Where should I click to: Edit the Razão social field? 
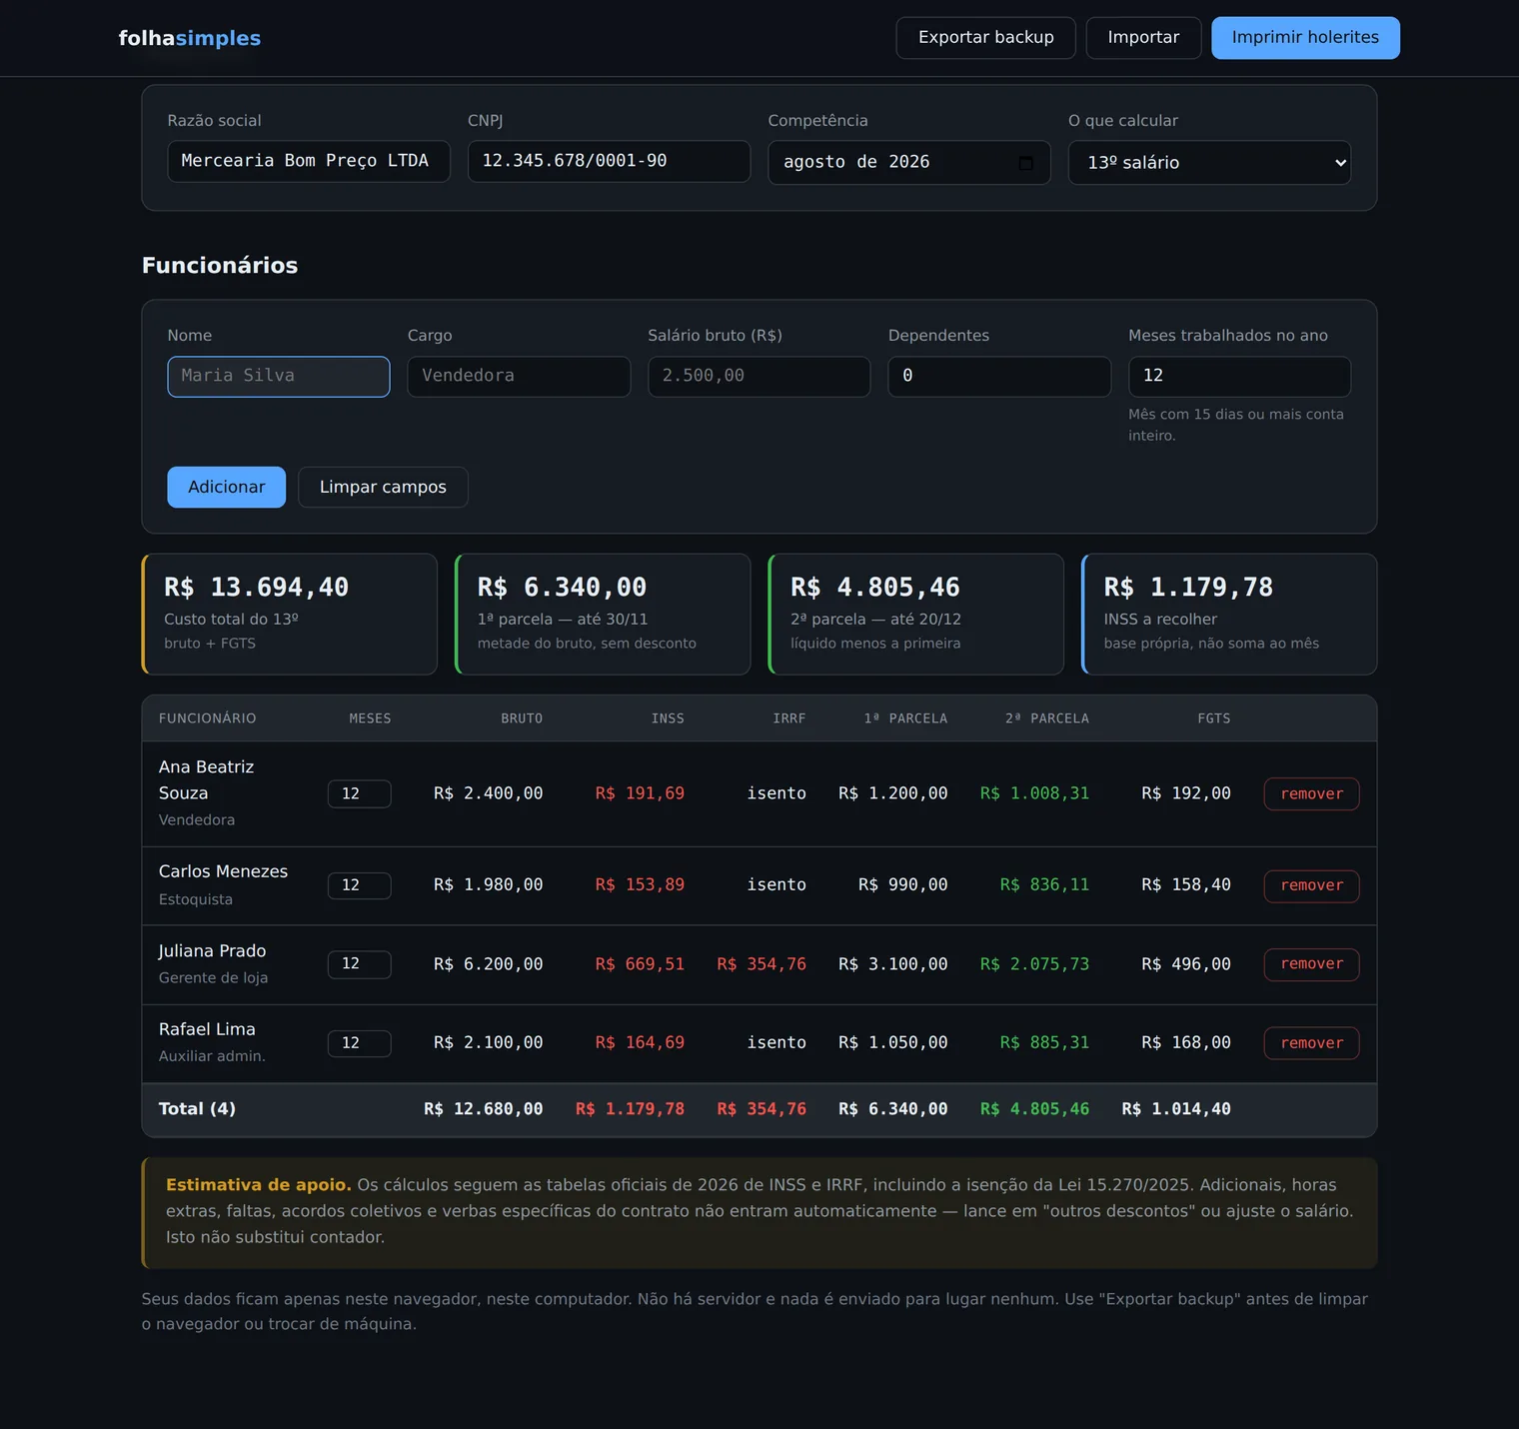point(309,162)
